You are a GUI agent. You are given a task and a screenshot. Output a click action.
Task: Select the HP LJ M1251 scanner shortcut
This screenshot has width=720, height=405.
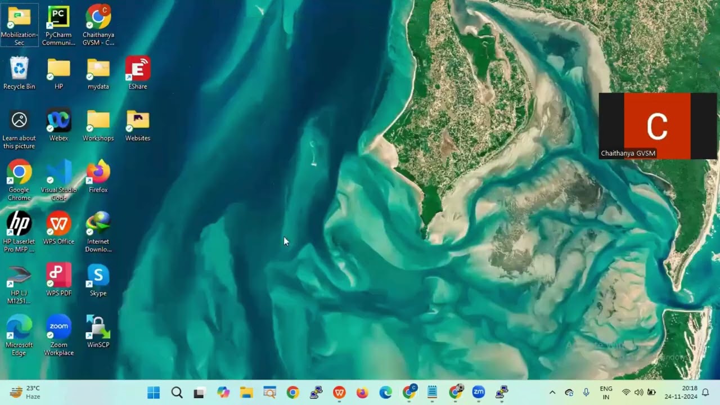19,284
